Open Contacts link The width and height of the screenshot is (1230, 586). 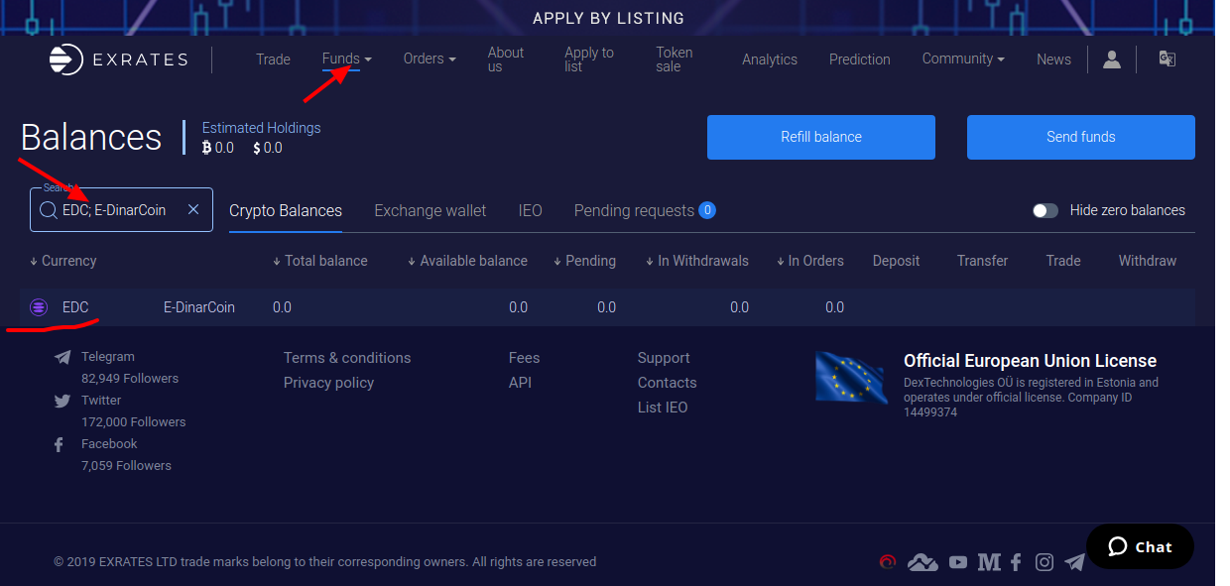point(667,383)
